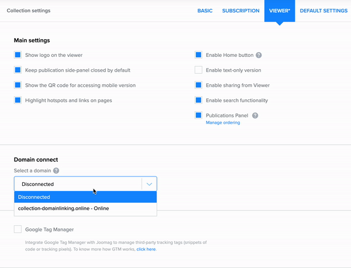Image resolution: width=351 pixels, height=268 pixels.
Task: Disable the QR code for mobile version
Action: pos(18,85)
